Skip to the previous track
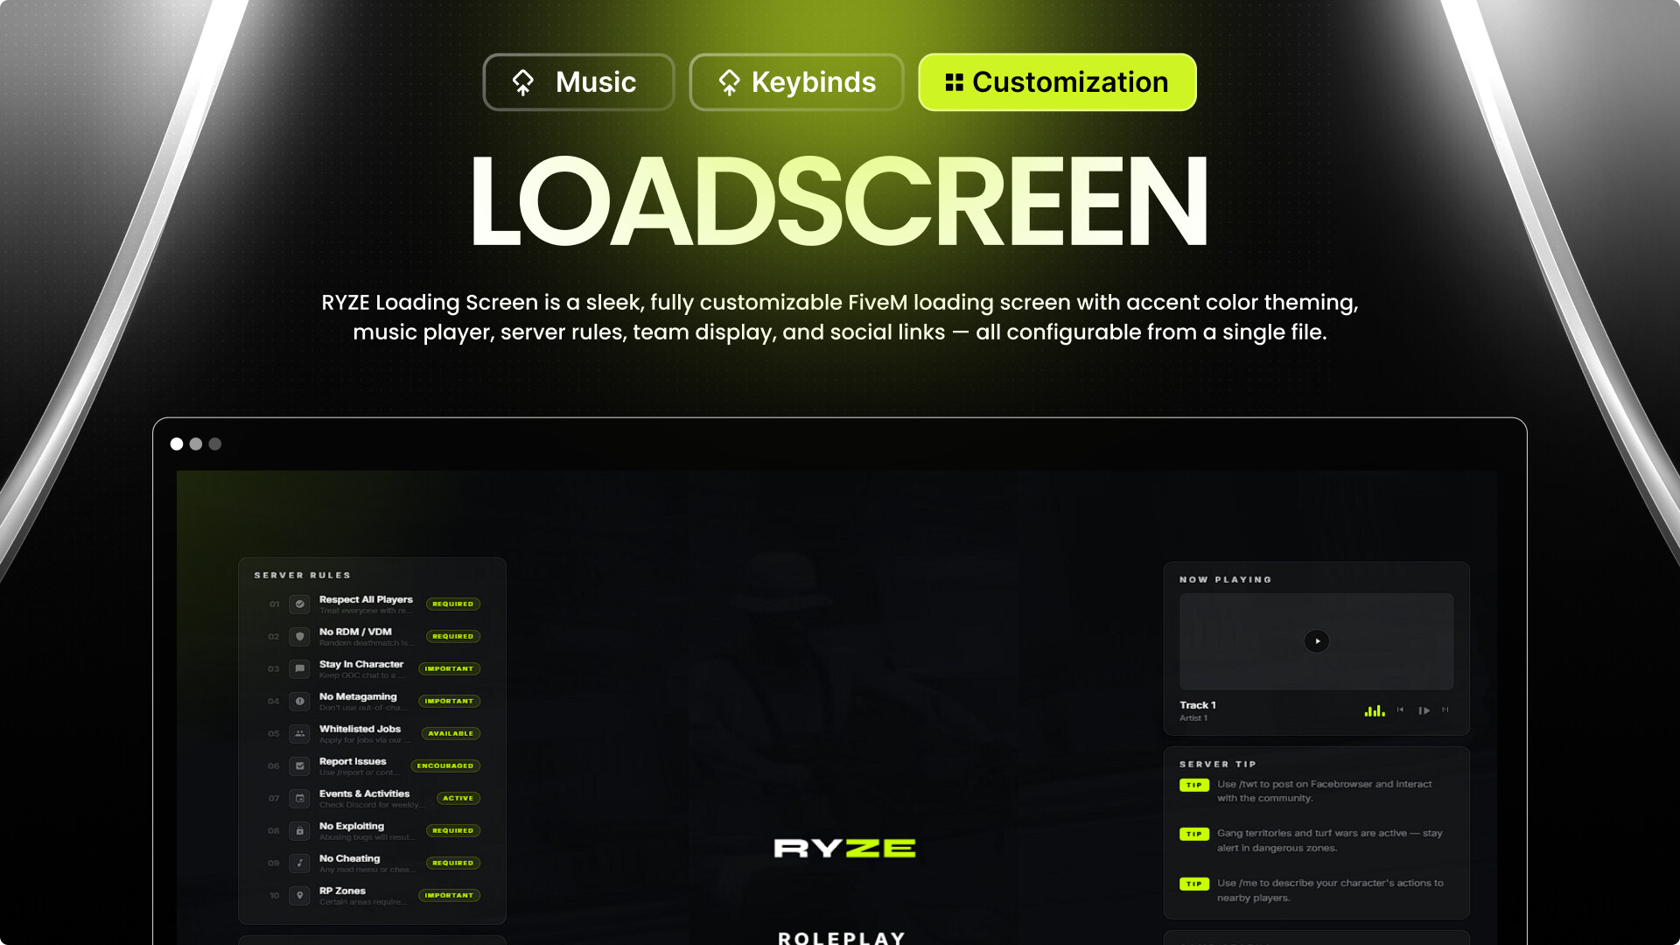 [1400, 710]
